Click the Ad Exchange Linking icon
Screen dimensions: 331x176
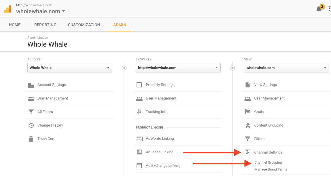coord(139,166)
